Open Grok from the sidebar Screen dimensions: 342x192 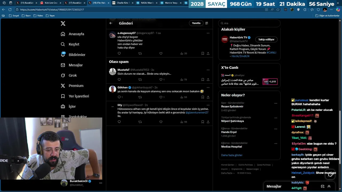69,75
